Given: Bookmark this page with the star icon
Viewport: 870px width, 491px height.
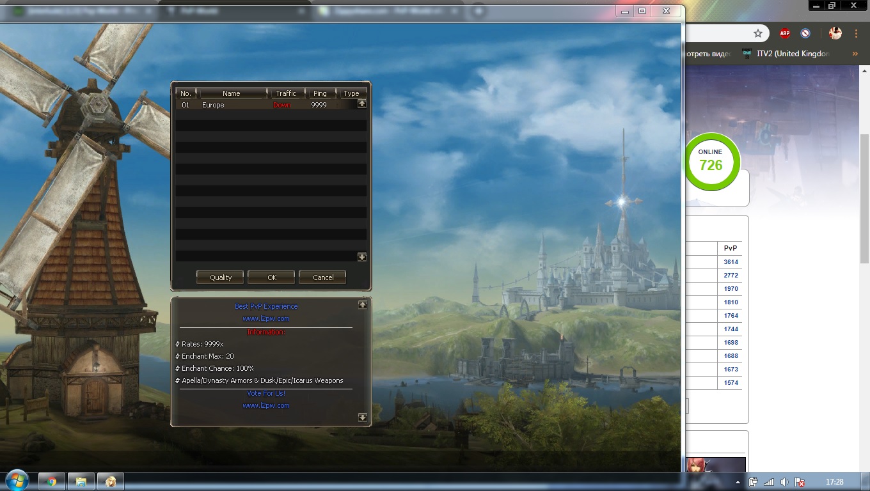Looking at the screenshot, I should (758, 33).
